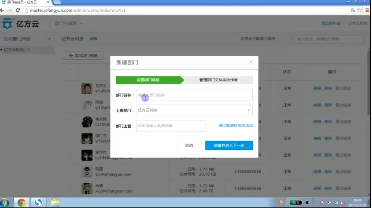
Task: Check the checkbox for 马琦's row
Action: pos(70,188)
